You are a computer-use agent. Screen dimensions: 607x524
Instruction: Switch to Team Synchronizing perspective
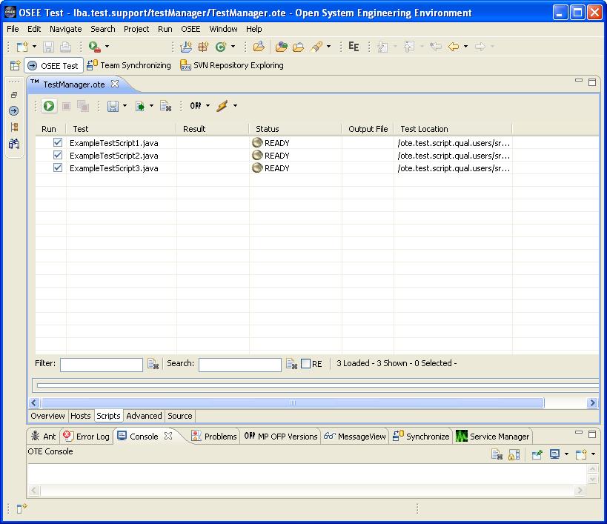tap(129, 65)
